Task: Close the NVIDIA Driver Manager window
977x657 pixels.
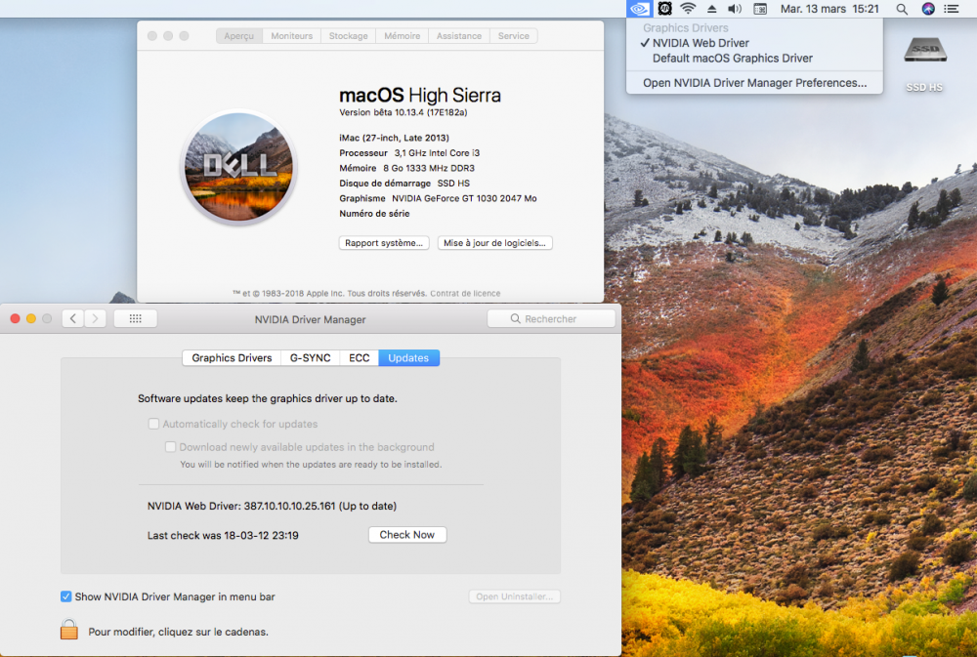Action: pyautogui.click(x=15, y=319)
